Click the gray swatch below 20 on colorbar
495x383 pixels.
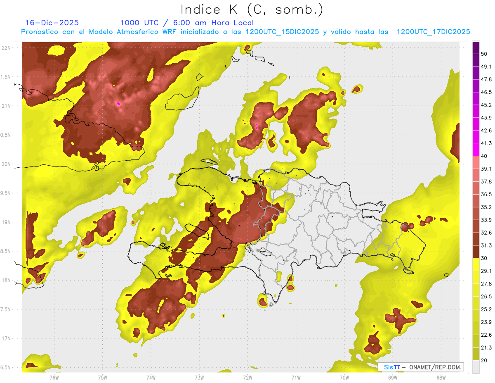(476, 366)
